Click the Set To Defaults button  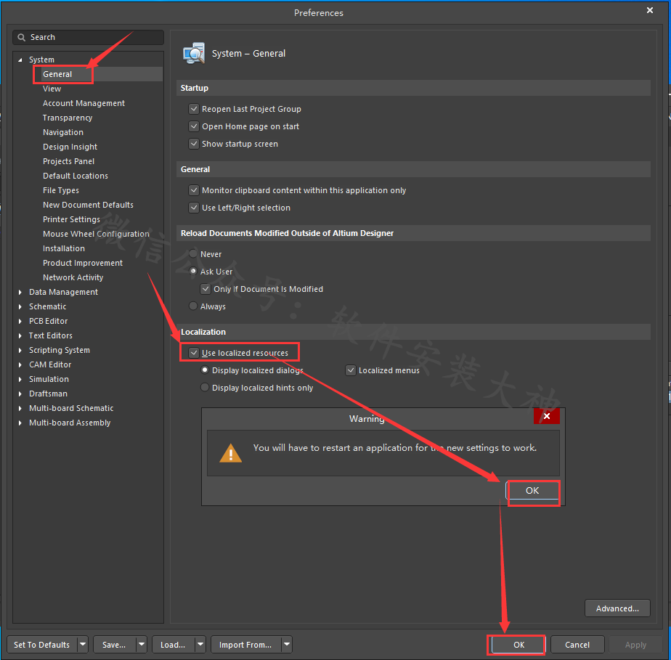click(x=42, y=645)
